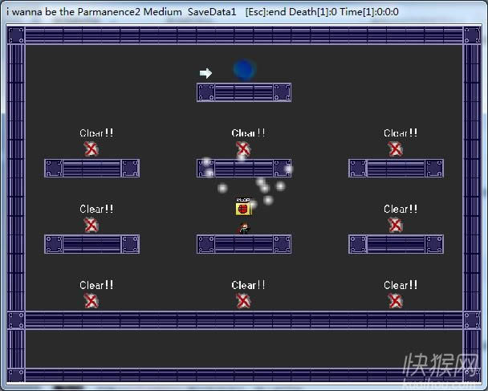
Task: Click the yellow save point box
Action: 243,209
